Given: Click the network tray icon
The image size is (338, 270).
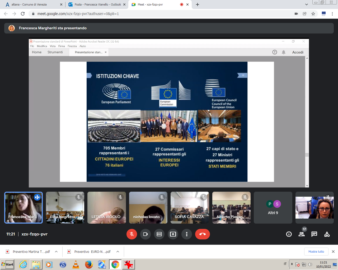Looking at the screenshot, I should click(304, 264).
